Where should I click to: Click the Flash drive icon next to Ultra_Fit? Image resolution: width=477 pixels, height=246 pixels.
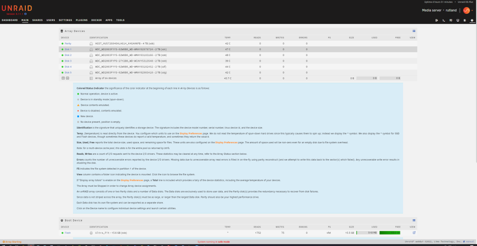[x=91, y=233]
